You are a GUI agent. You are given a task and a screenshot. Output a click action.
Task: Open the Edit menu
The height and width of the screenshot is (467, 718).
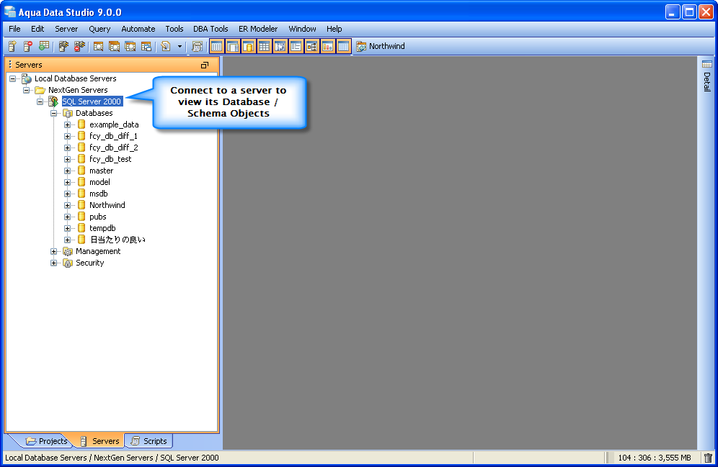tap(37, 29)
